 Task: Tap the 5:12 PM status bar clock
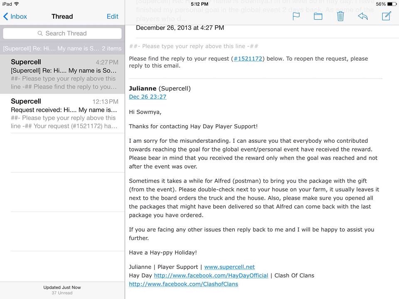[x=199, y=4]
